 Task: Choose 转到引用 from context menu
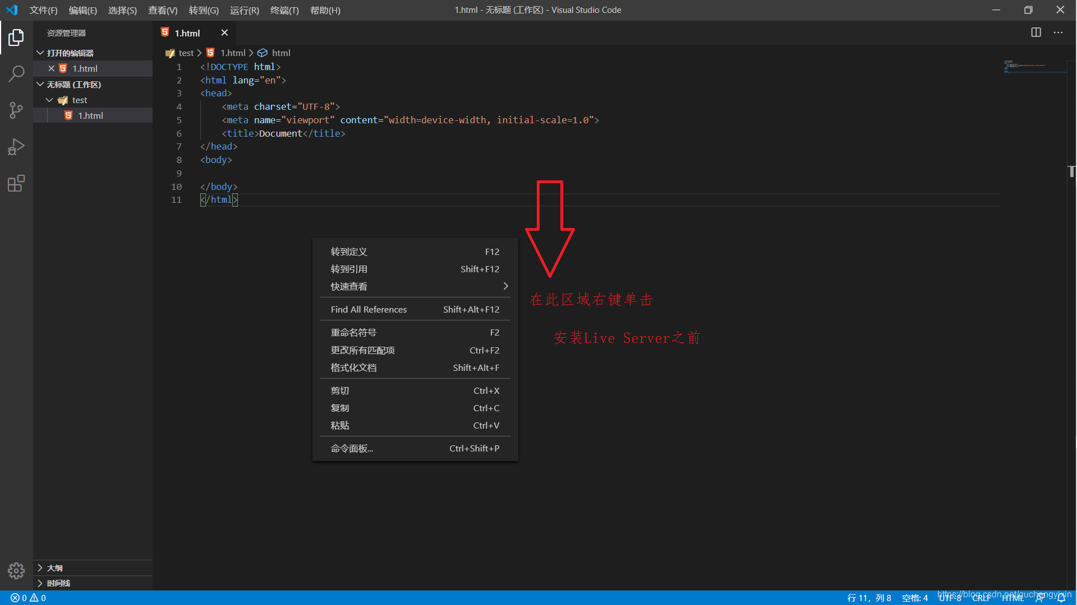click(x=415, y=269)
